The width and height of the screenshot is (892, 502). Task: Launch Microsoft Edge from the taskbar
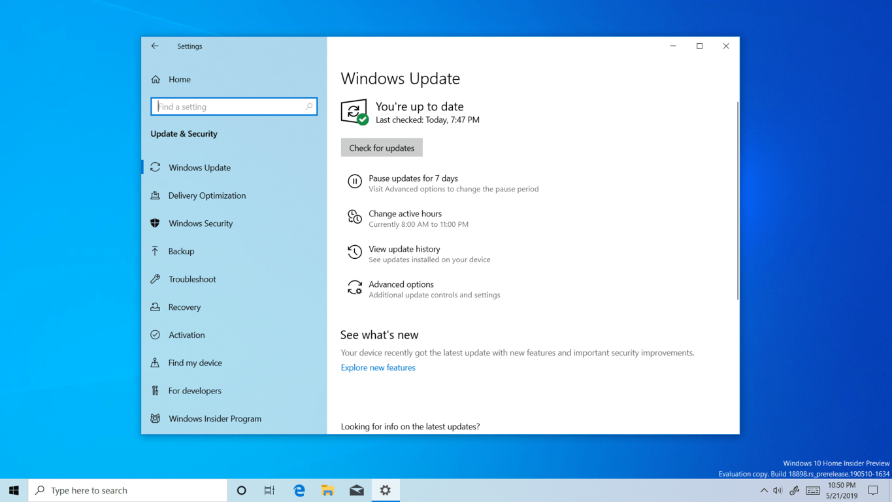[x=299, y=490]
